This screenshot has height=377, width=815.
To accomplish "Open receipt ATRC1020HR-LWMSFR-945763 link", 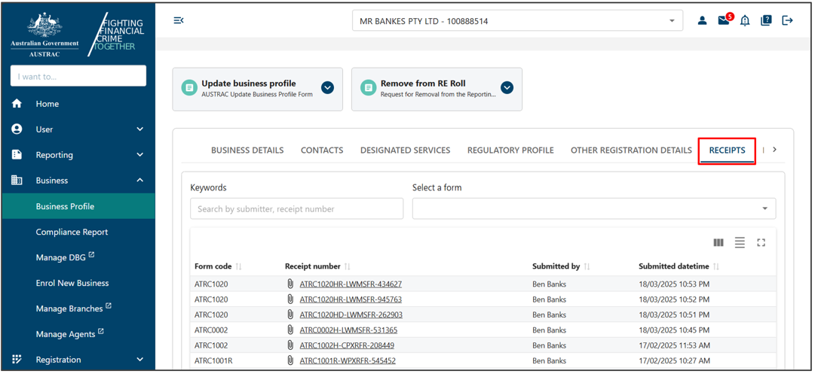I will (351, 299).
